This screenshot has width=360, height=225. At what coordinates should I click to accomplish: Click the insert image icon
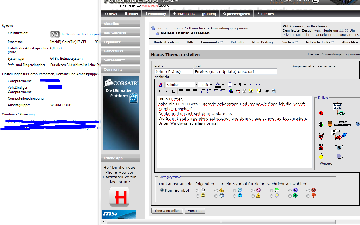tap(251, 91)
